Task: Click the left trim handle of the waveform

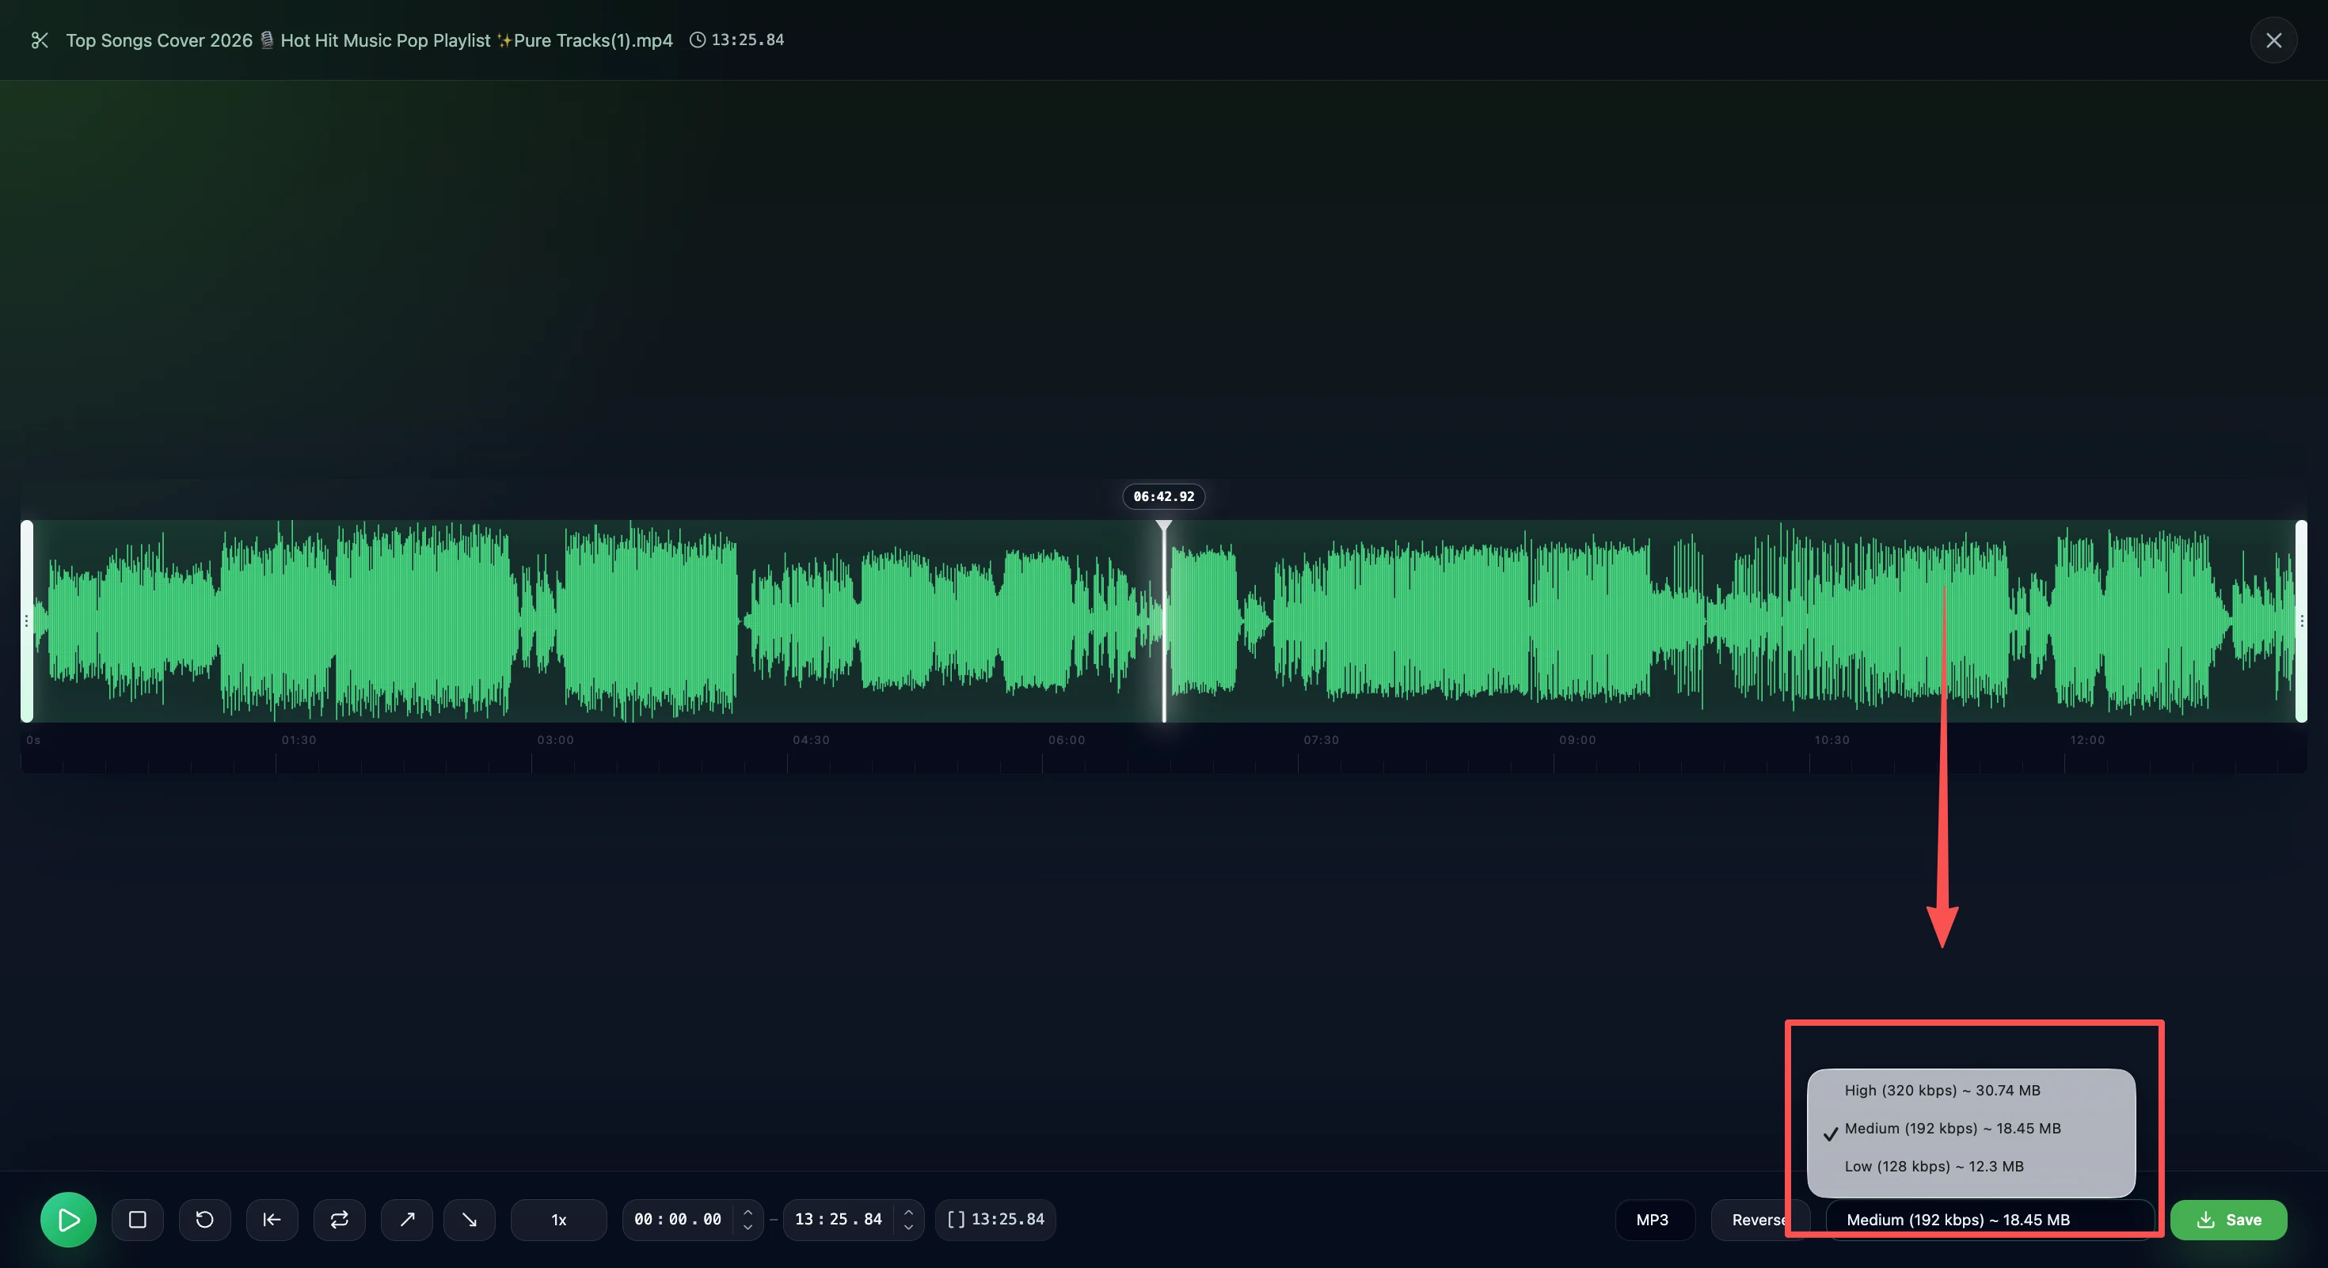Action: [x=27, y=621]
